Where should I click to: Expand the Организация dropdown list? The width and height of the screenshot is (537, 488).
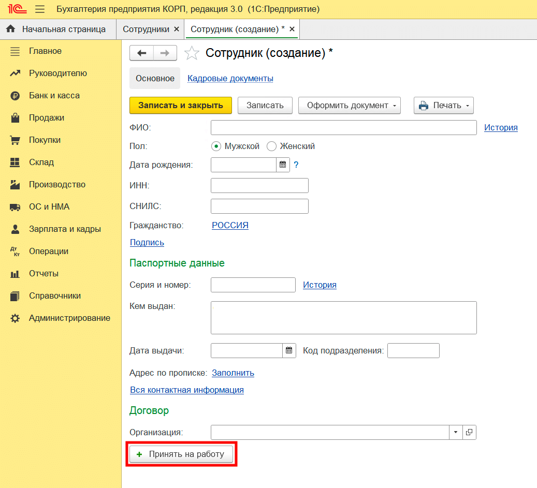point(456,432)
